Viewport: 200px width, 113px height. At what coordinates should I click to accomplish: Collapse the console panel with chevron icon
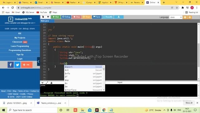click(42, 83)
